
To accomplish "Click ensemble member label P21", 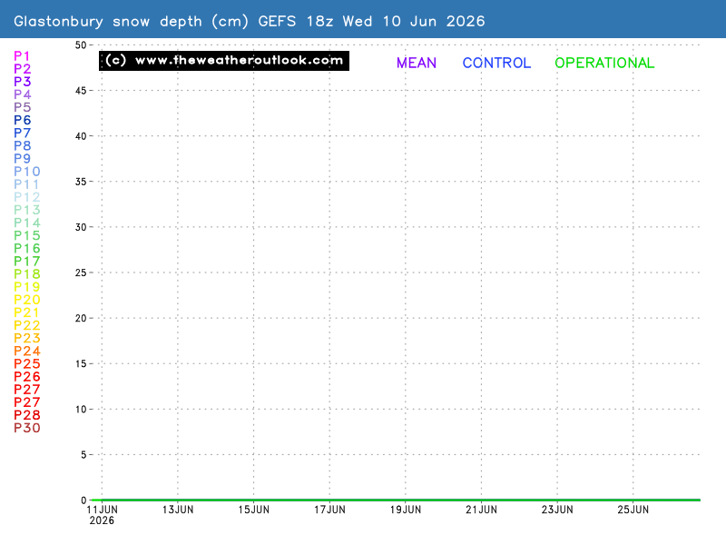I will tap(26, 312).
